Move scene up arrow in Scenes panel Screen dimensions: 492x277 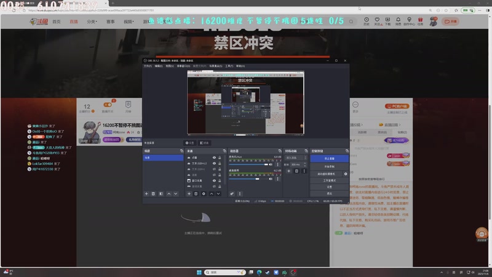(x=169, y=194)
